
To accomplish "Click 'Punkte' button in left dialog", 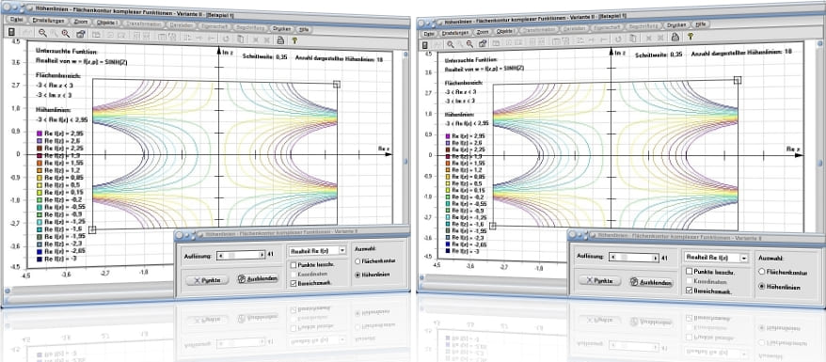I will tap(208, 280).
